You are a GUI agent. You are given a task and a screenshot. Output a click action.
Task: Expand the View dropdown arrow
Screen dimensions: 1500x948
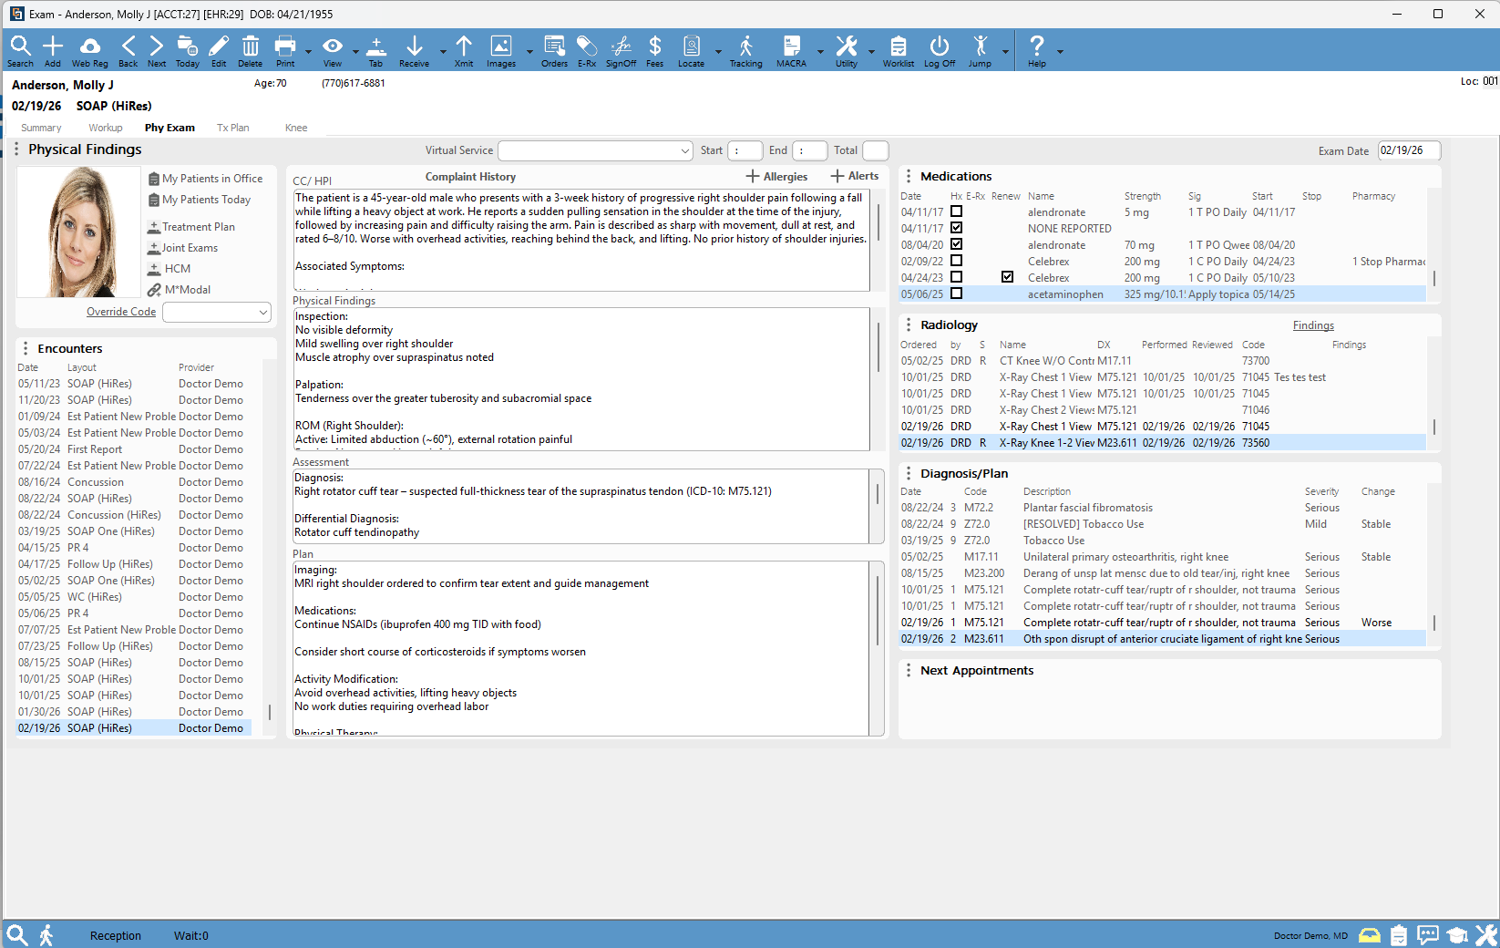click(x=355, y=52)
